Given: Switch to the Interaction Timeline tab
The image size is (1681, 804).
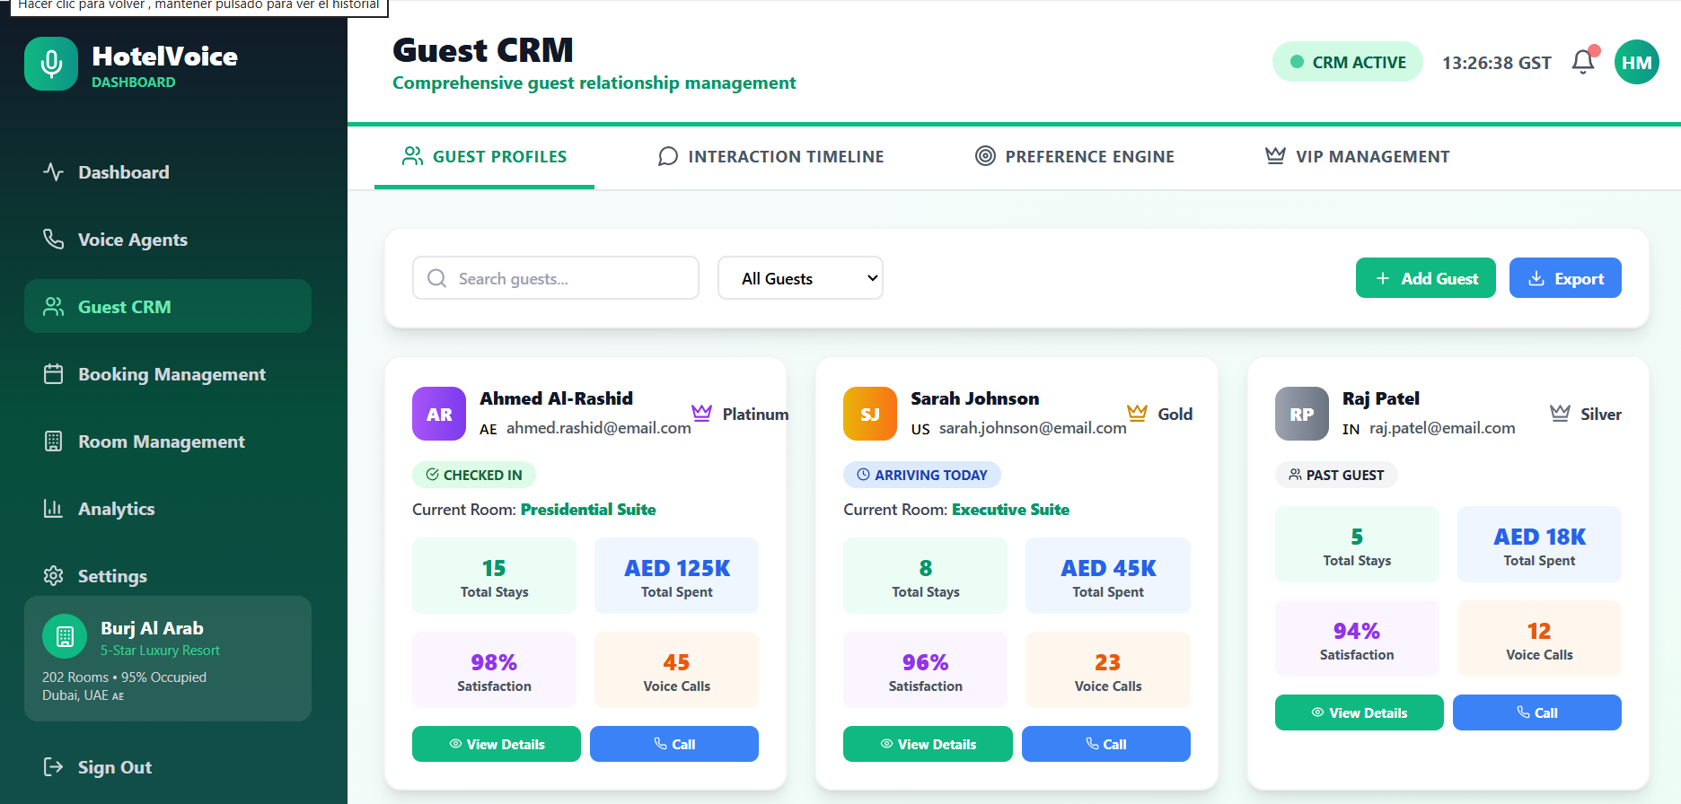Looking at the screenshot, I should (770, 157).
